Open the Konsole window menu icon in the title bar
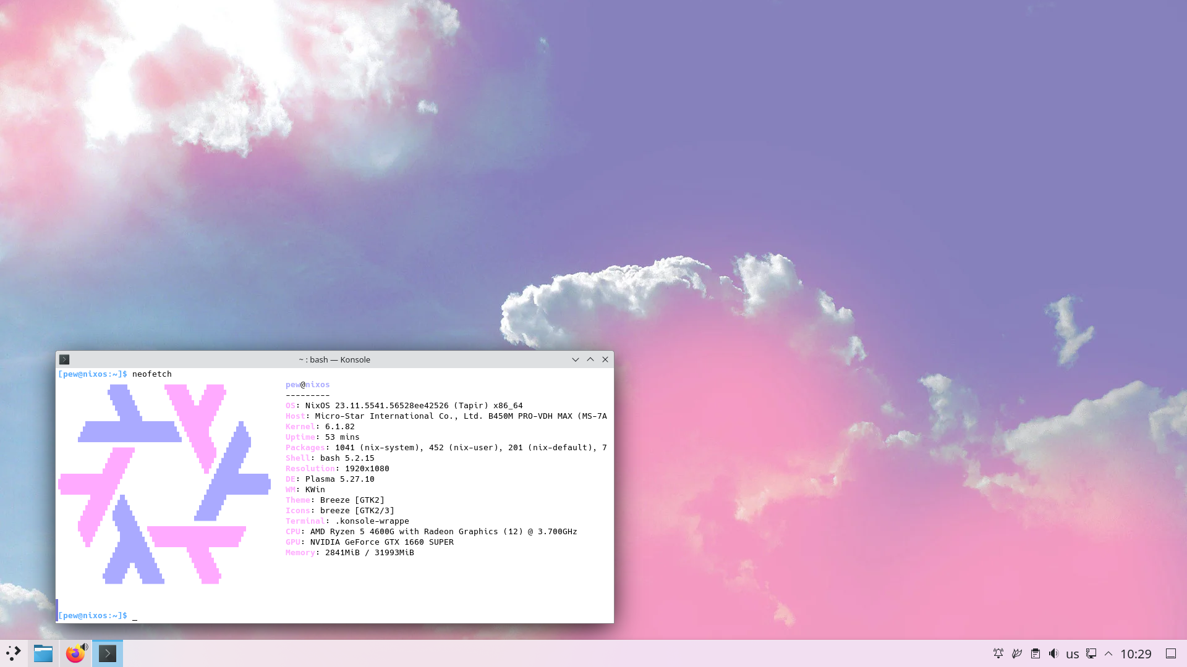Screen dimensions: 1187x667 click(x=64, y=359)
